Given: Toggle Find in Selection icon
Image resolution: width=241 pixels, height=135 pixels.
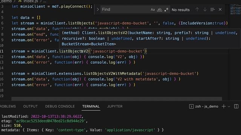Looking at the screenshot, I should 212,10.
